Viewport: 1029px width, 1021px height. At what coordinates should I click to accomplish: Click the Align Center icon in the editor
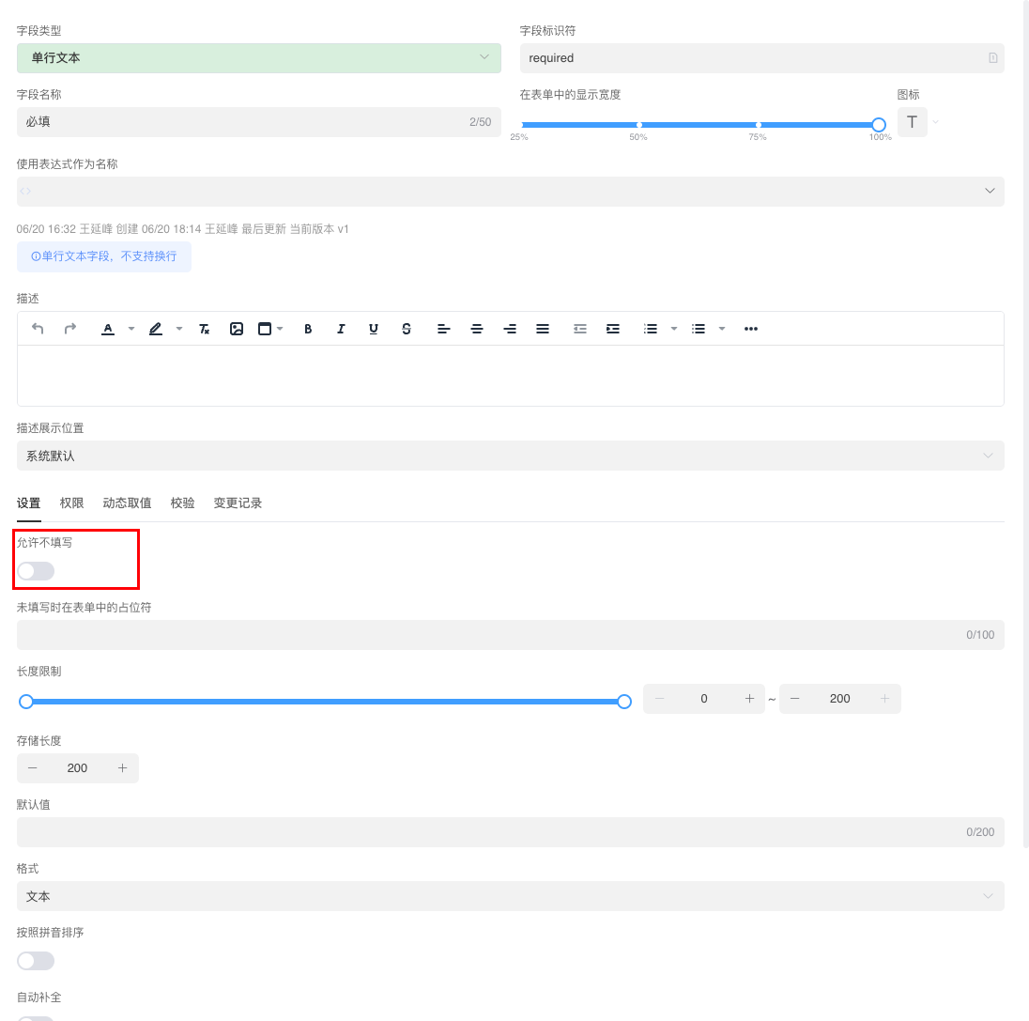click(x=477, y=329)
